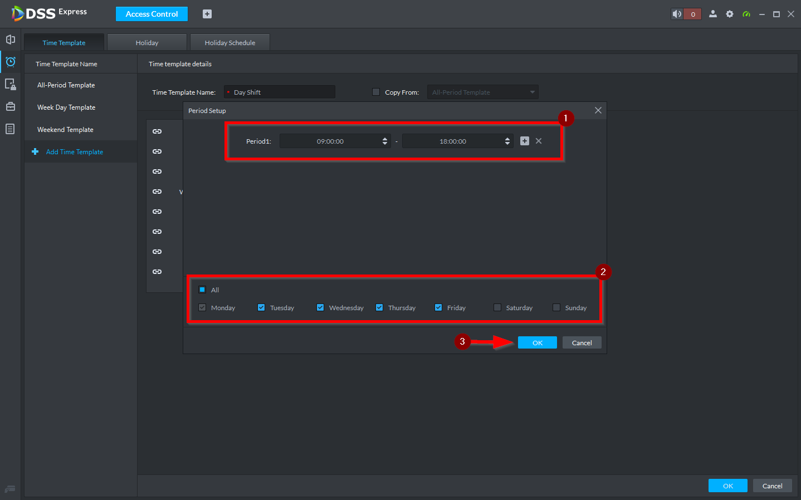
Task: Uncheck the Friday checkbox
Action: [x=438, y=307]
